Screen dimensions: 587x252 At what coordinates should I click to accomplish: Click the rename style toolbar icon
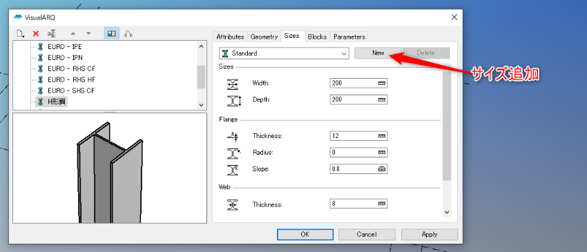51,34
